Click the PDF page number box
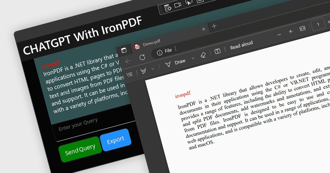 click(x=318, y=25)
